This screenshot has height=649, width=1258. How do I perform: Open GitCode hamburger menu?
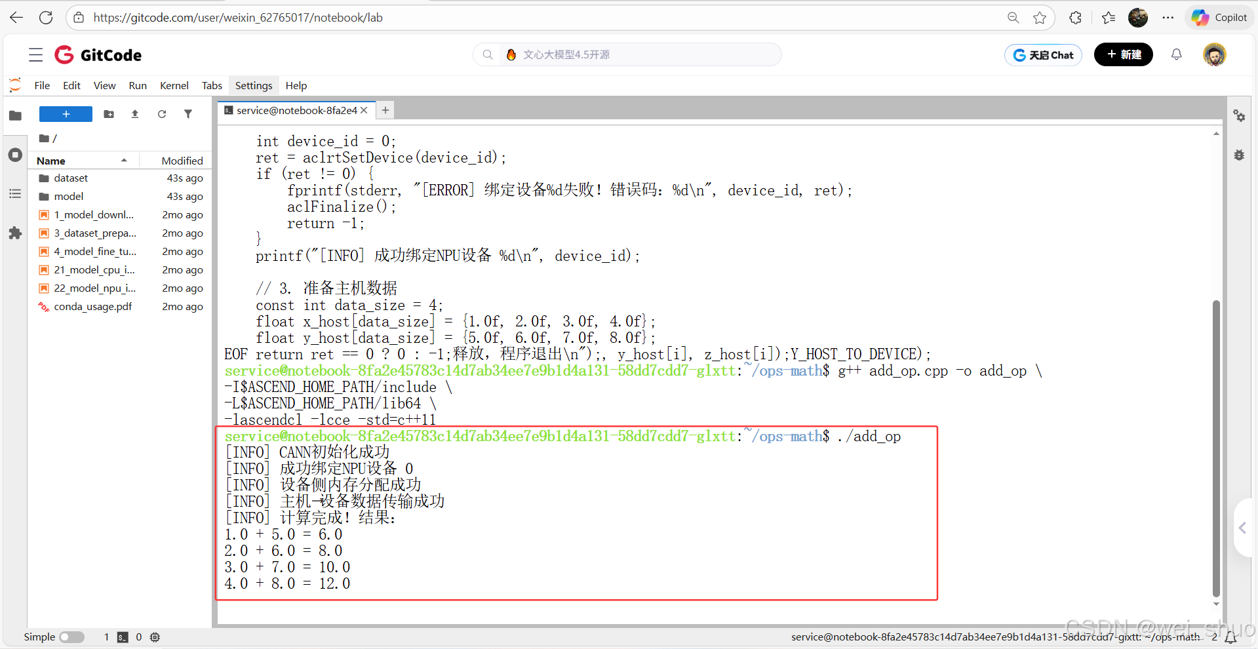click(x=36, y=54)
